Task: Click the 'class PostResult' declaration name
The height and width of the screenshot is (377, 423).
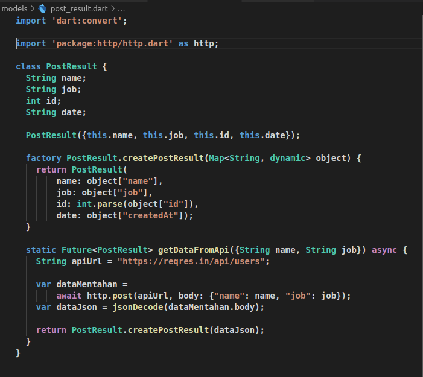Action: pos(71,66)
